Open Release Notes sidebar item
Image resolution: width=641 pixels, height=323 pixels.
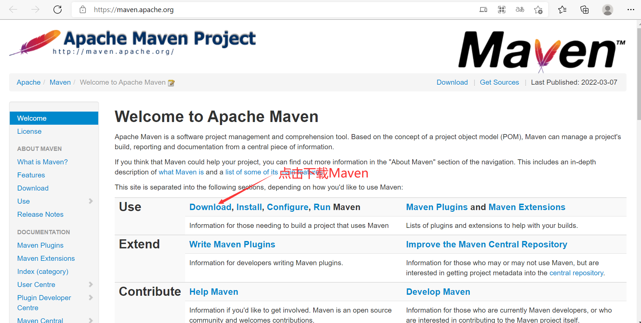tap(40, 214)
